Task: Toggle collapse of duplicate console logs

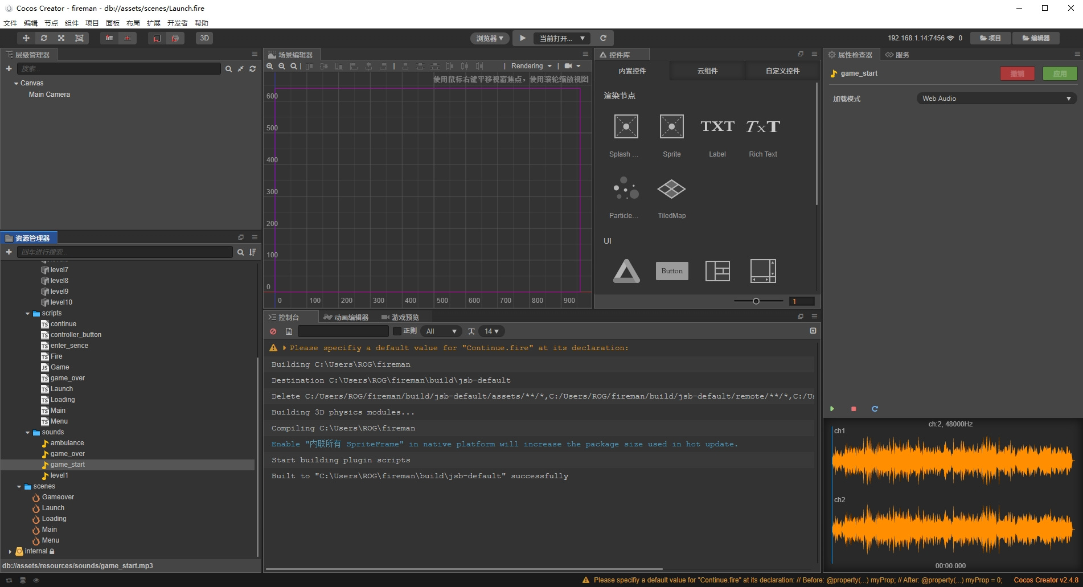Action: pyautogui.click(x=813, y=331)
